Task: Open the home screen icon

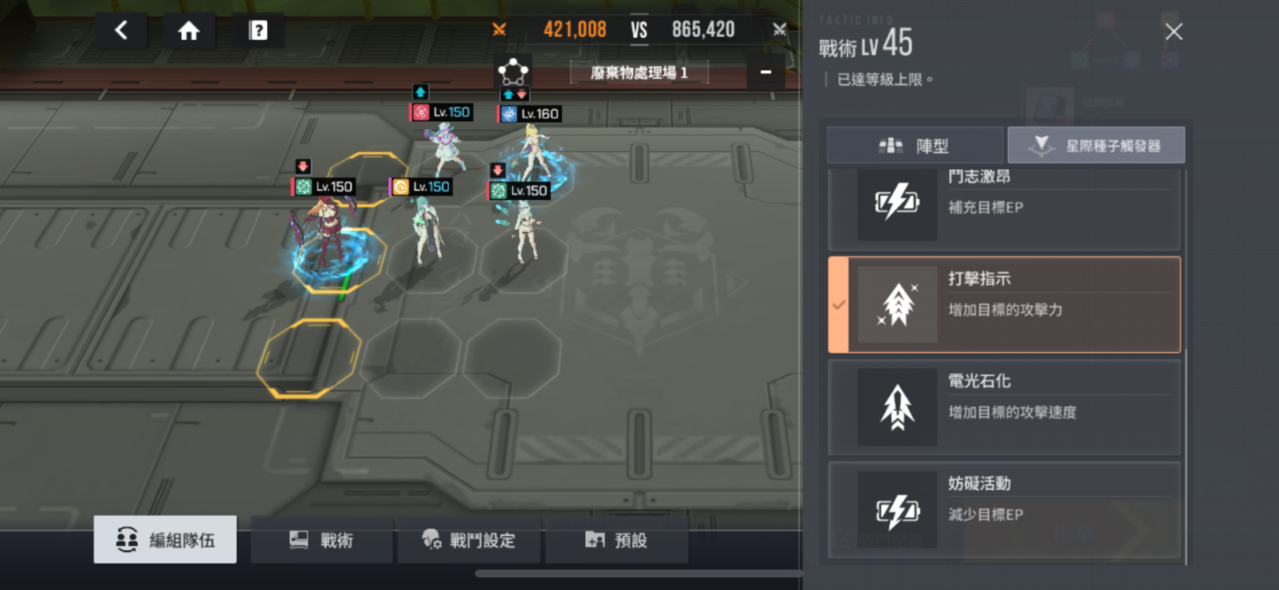Action: (x=189, y=31)
